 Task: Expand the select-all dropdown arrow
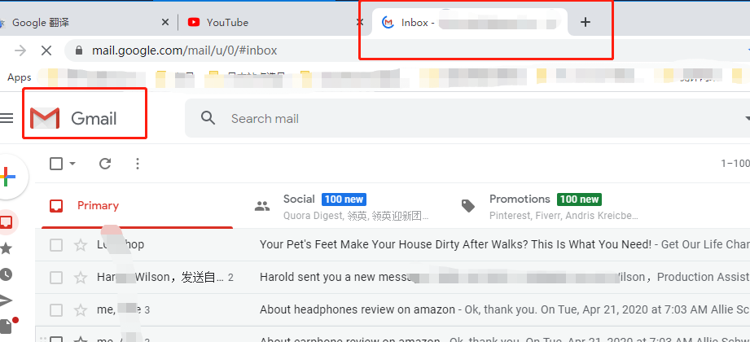(x=72, y=164)
